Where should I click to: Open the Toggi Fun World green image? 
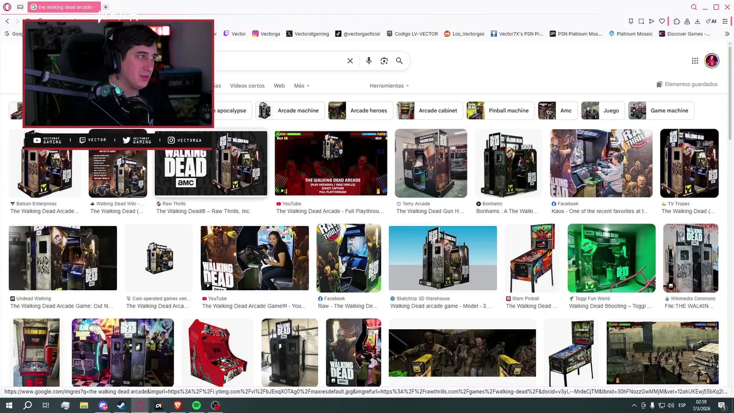[x=611, y=258]
